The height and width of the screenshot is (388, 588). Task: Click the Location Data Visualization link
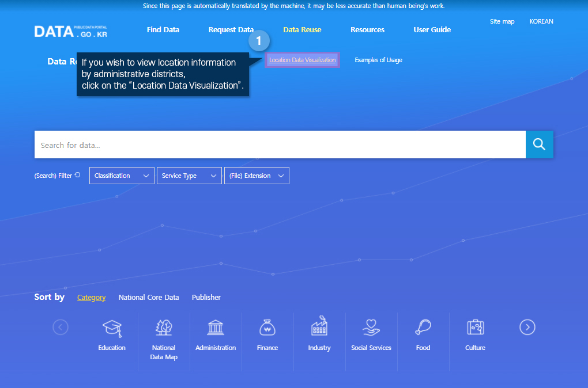(302, 60)
